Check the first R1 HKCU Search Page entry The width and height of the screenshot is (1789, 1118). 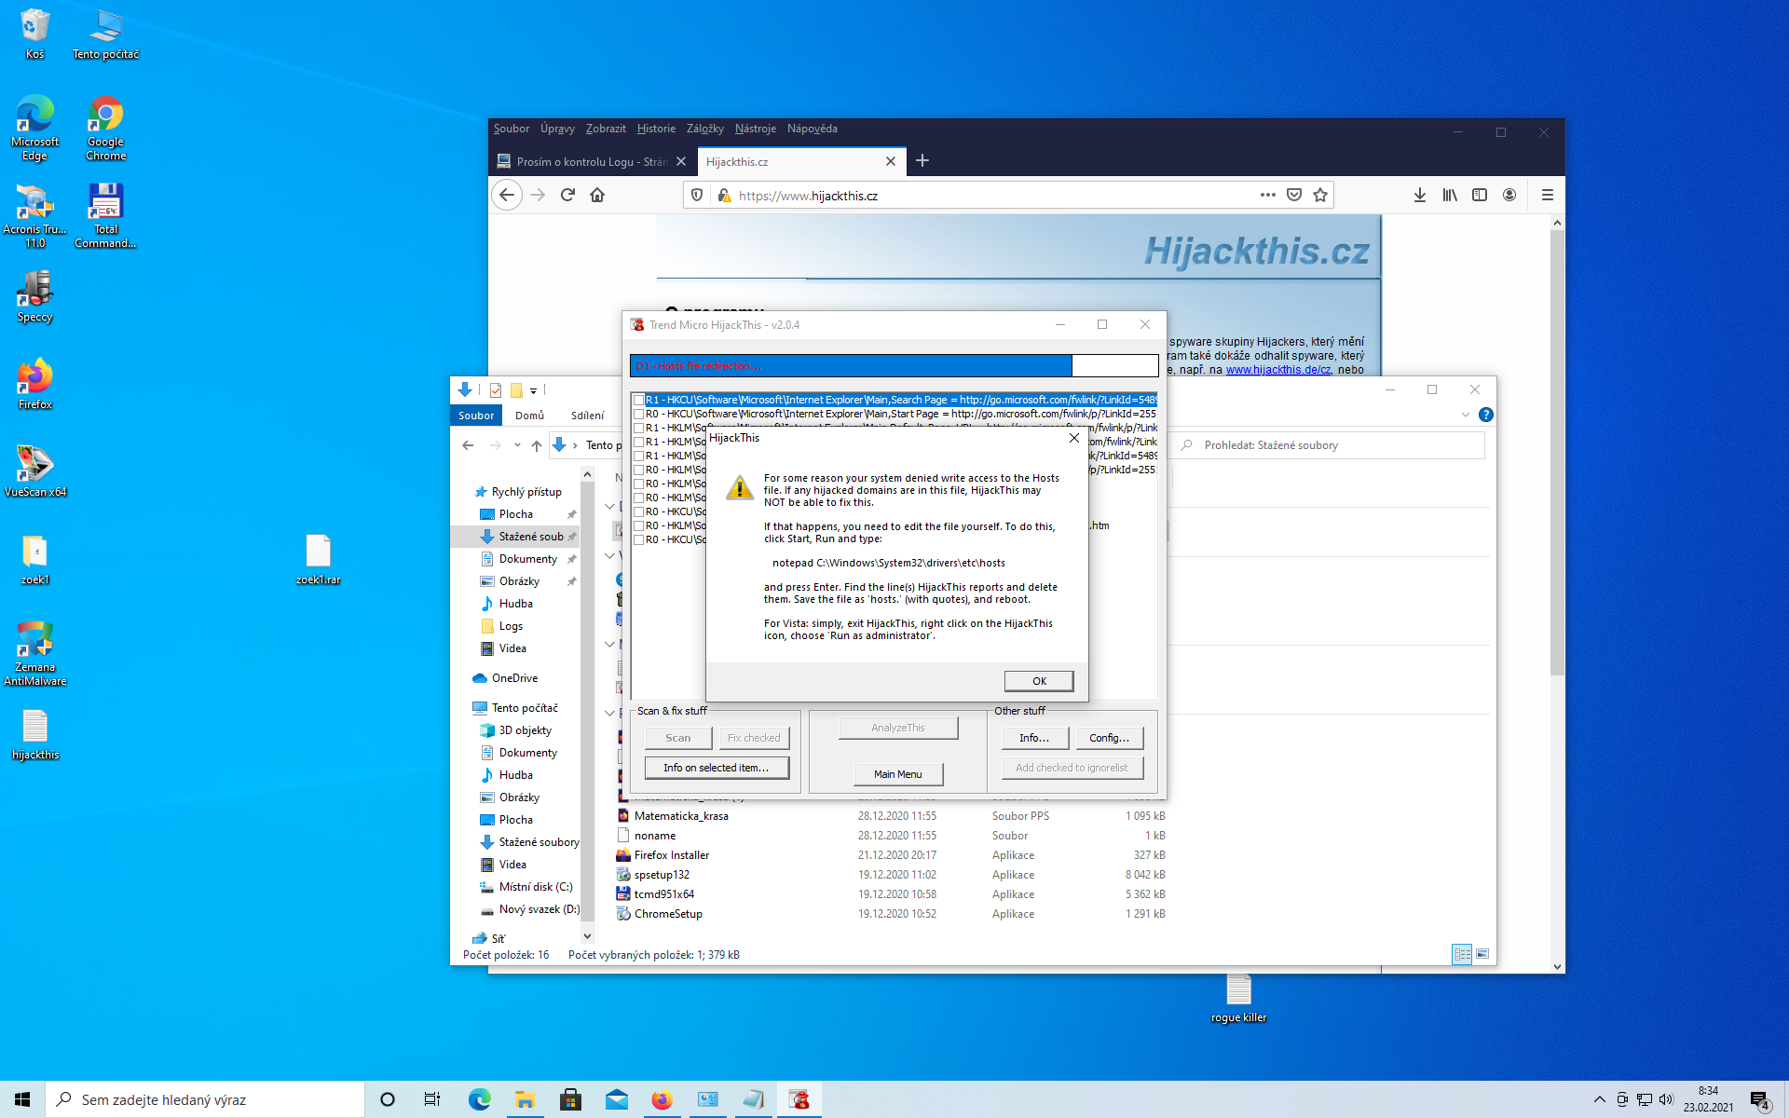tap(639, 400)
